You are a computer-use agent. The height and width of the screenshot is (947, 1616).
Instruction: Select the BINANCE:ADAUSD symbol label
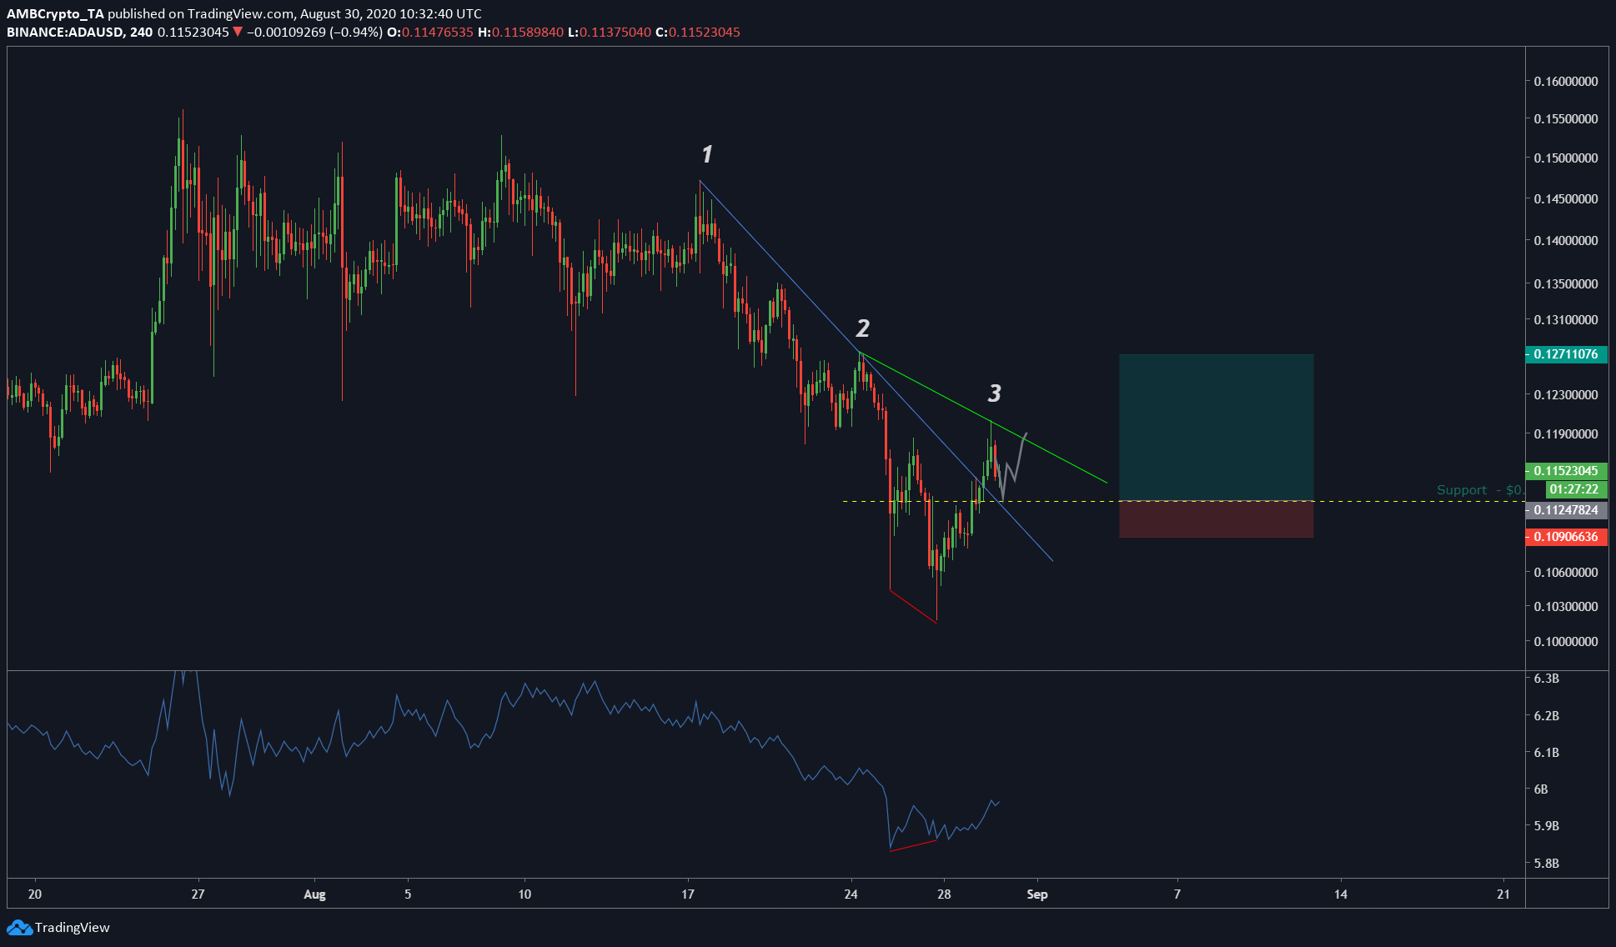point(66,32)
